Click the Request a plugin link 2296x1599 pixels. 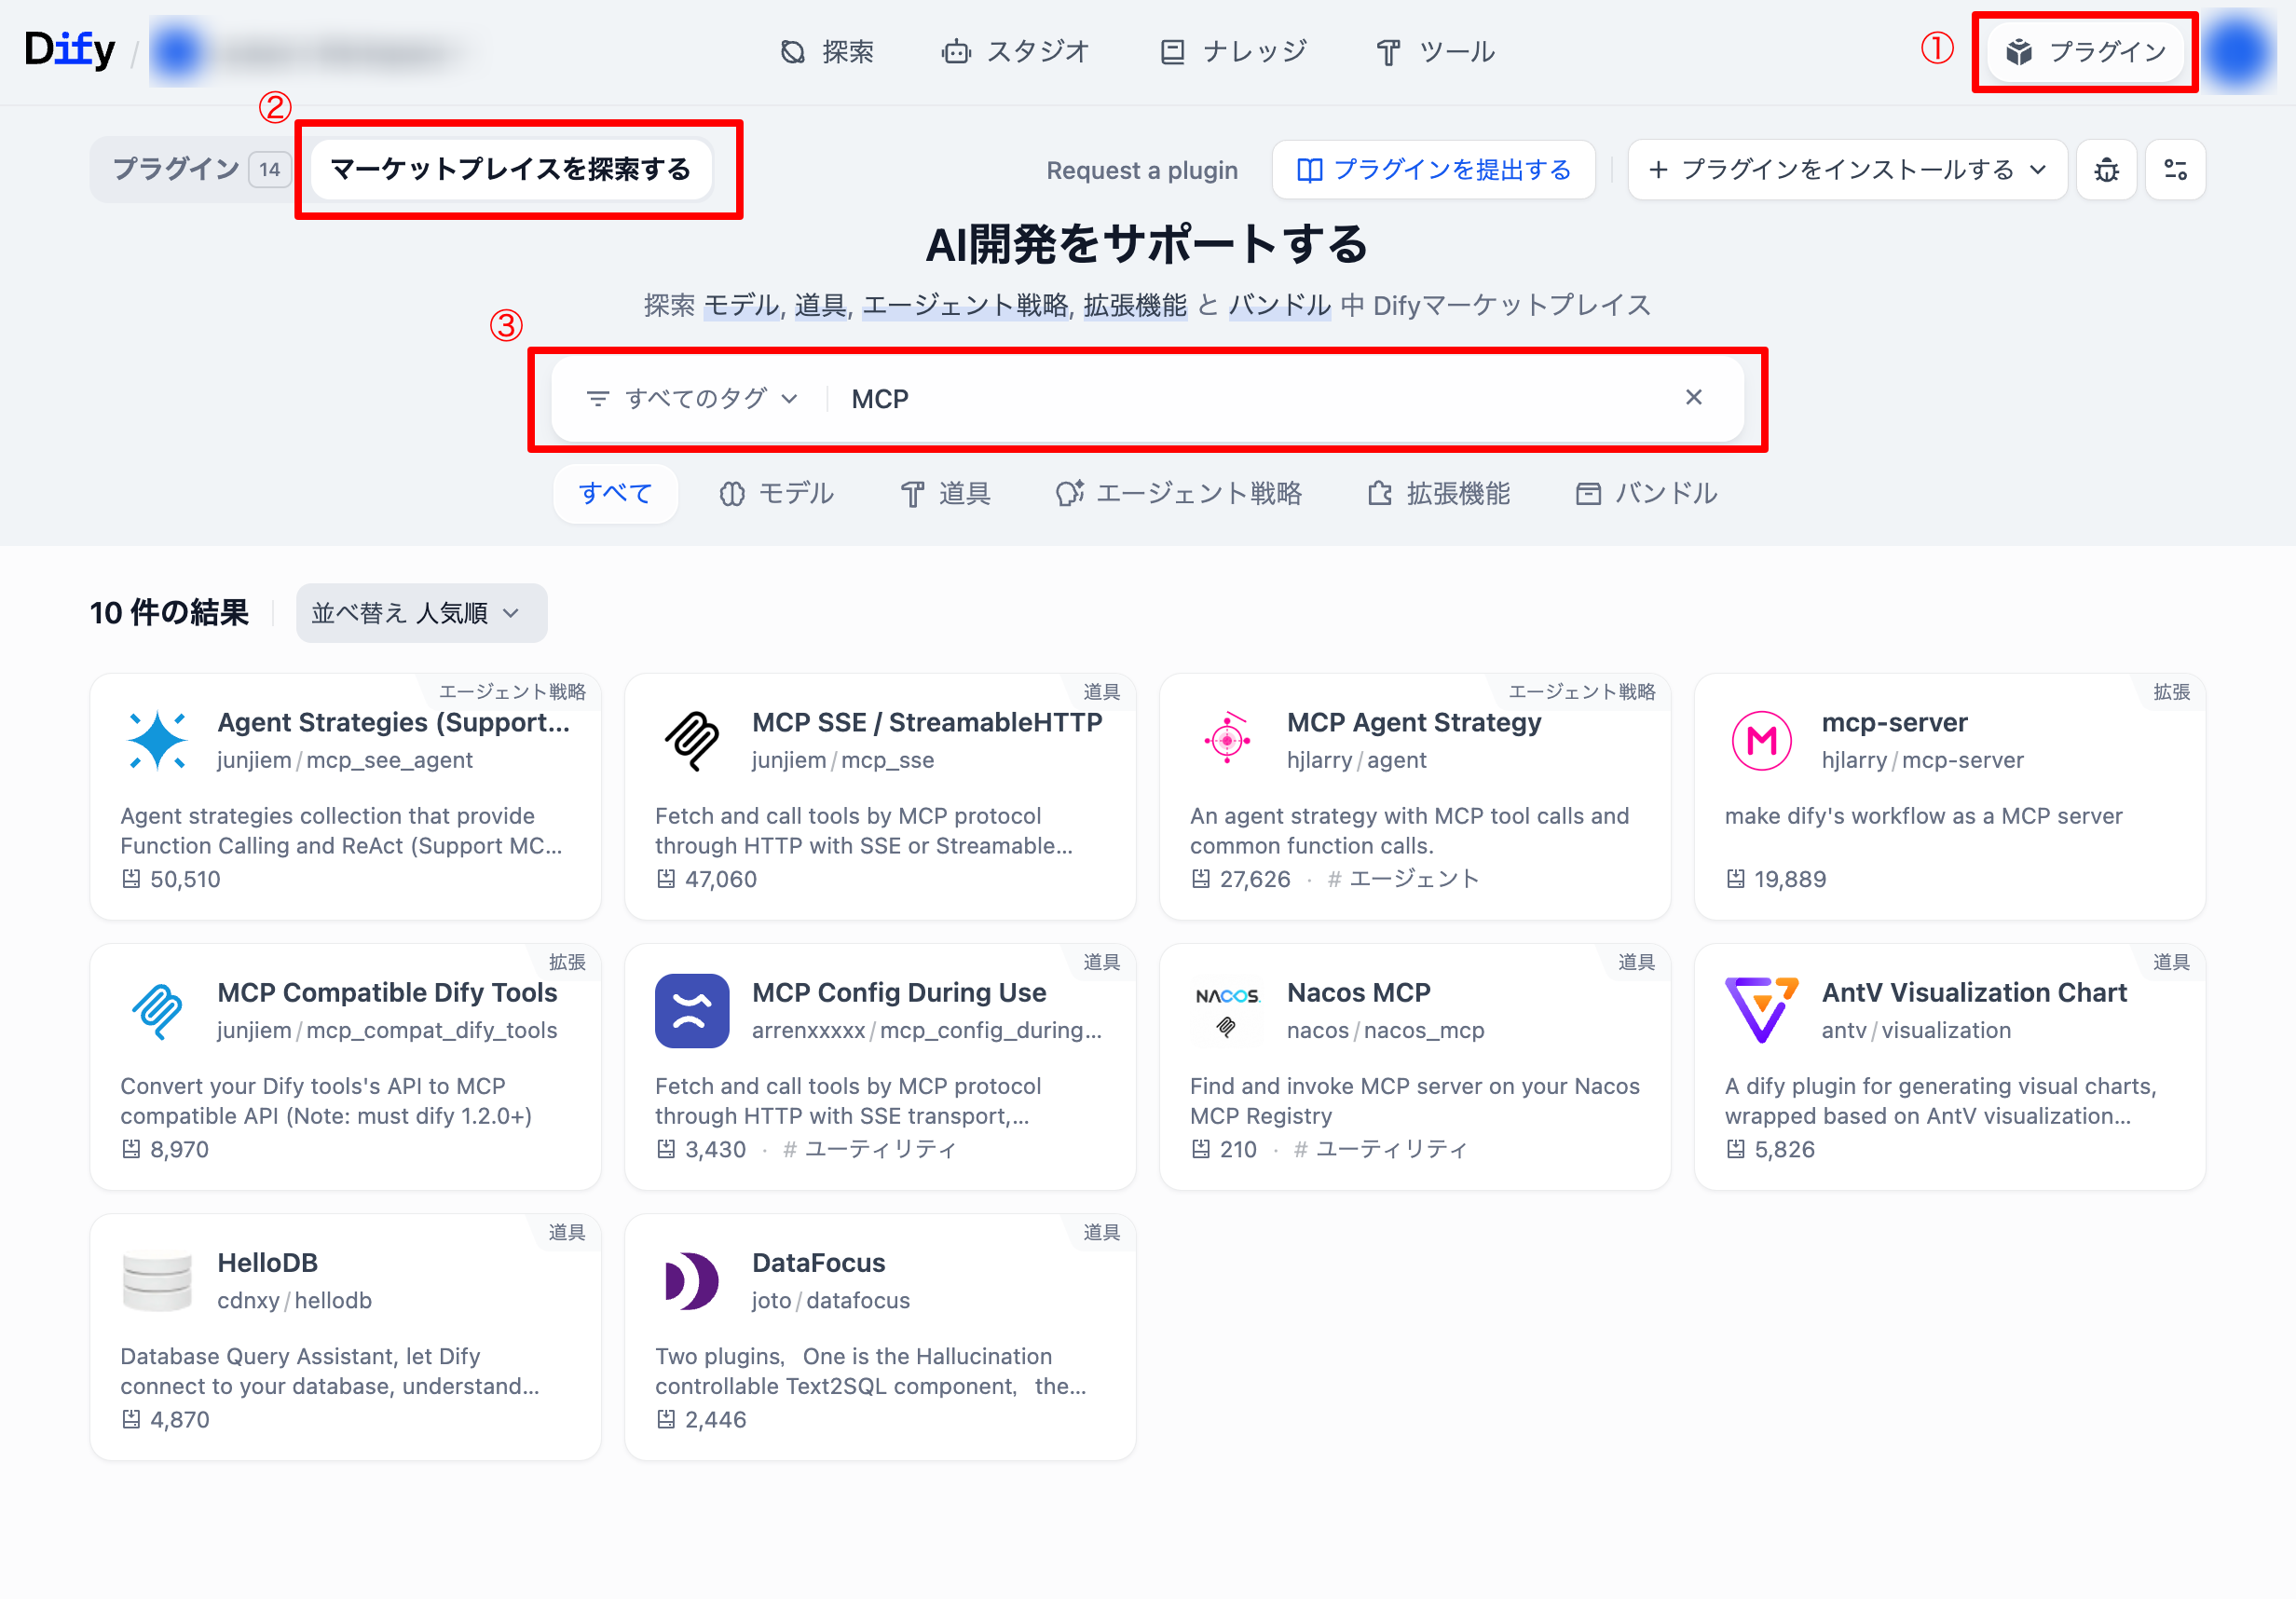1142,171
